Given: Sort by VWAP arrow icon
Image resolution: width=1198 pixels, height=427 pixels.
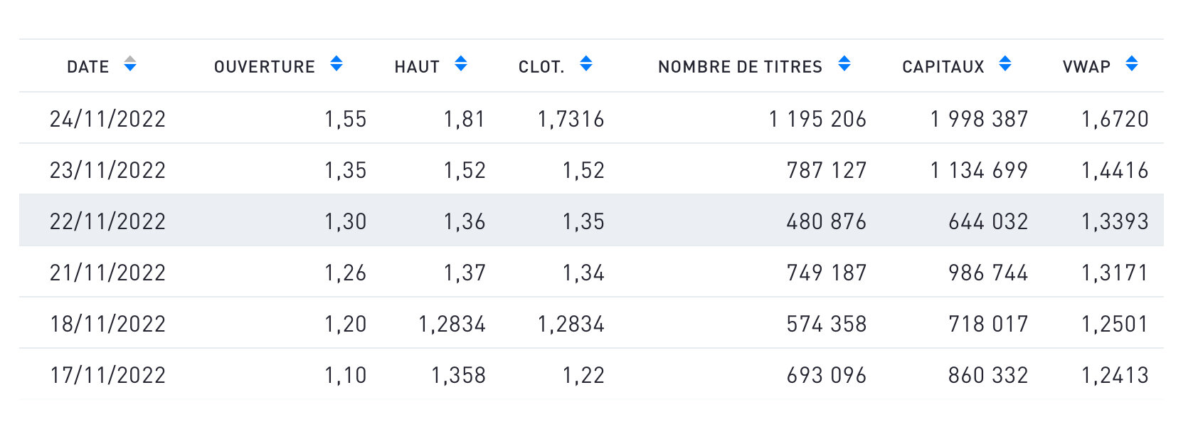Looking at the screenshot, I should tap(1132, 64).
